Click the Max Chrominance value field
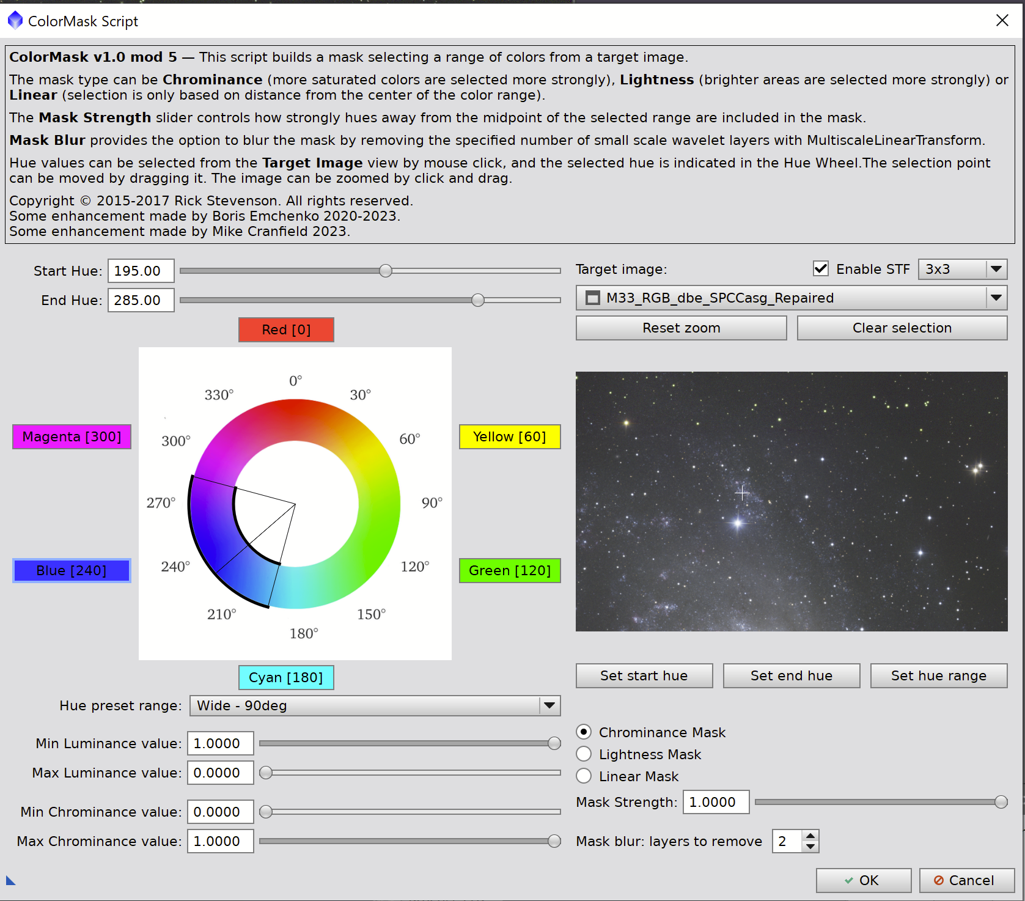Screen dimensions: 1025x901 click(221, 841)
